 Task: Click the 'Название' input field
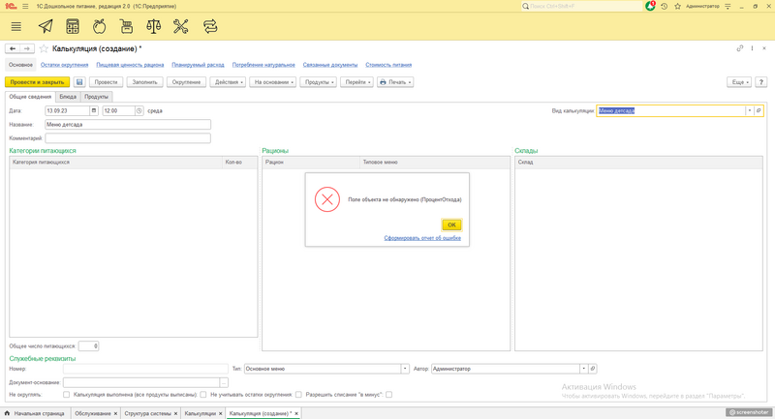128,125
